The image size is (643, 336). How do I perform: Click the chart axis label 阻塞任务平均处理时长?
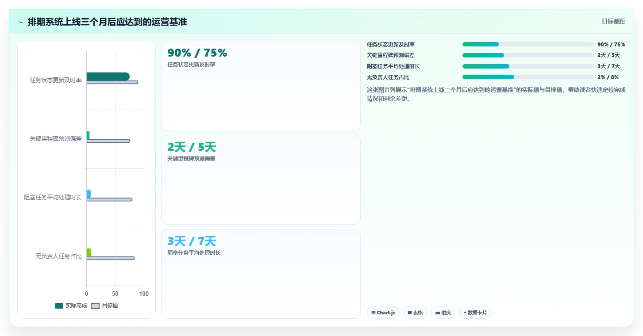(53, 197)
